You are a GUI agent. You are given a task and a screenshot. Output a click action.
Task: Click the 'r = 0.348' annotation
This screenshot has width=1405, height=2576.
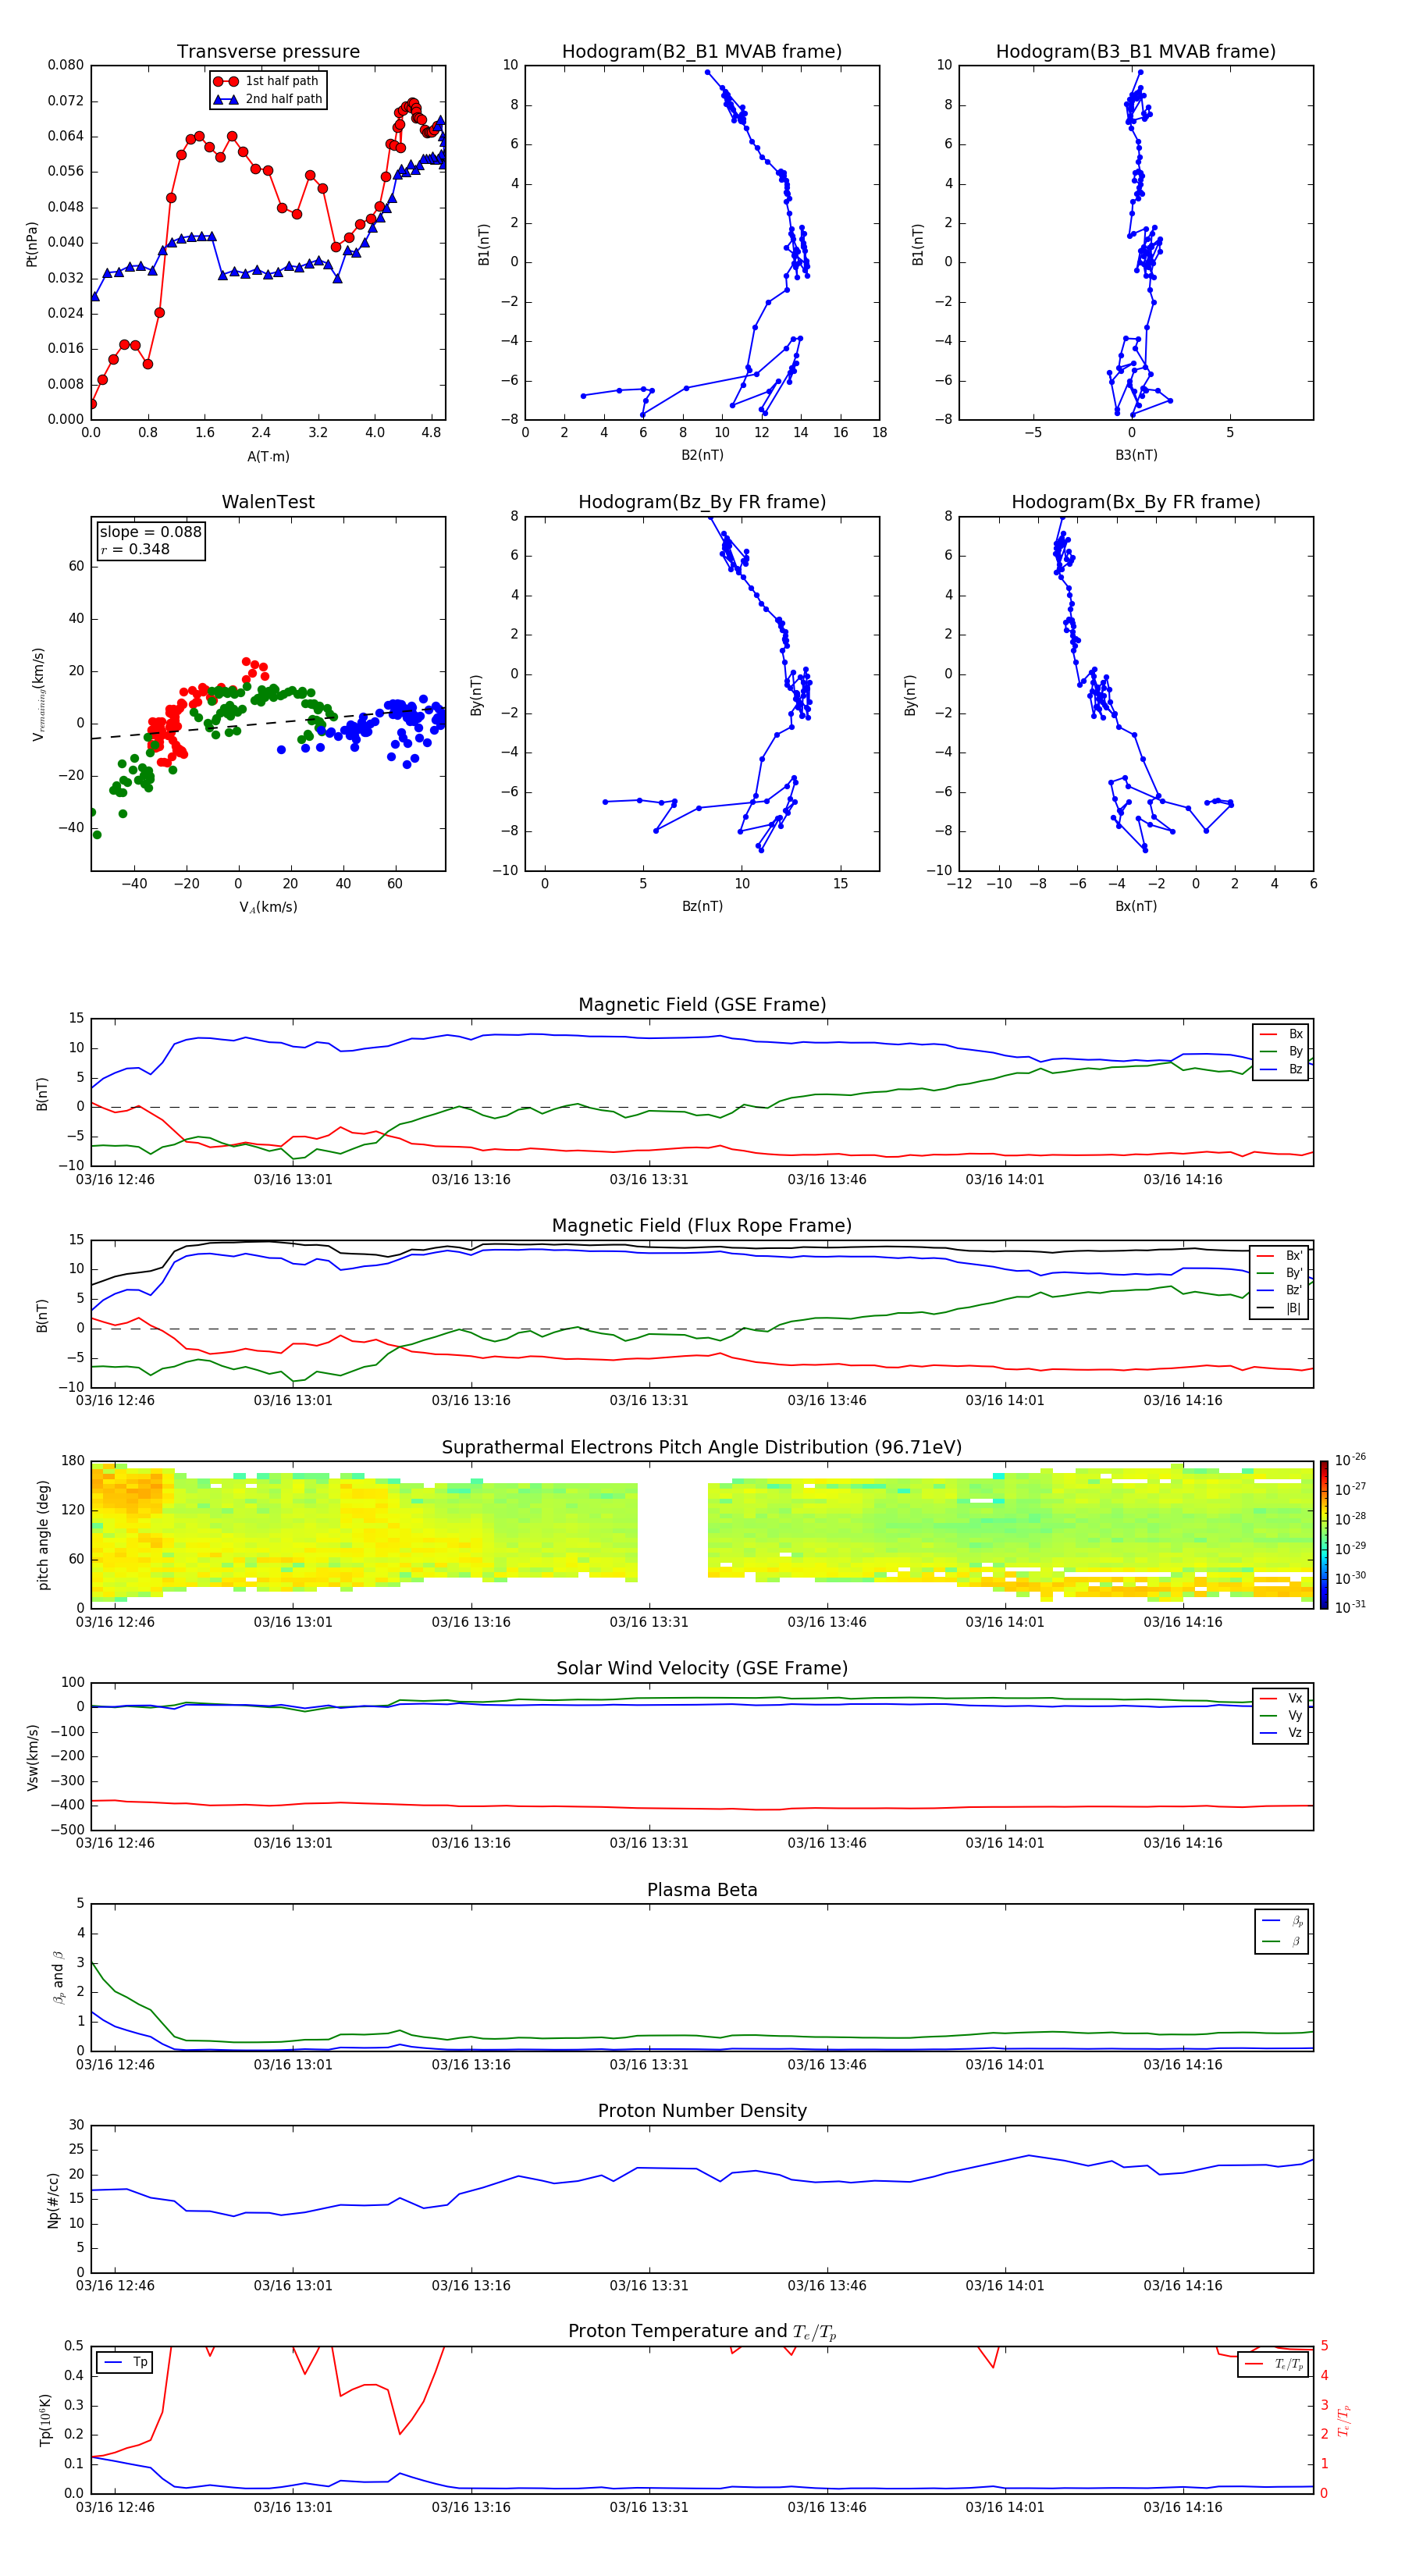[x=135, y=549]
